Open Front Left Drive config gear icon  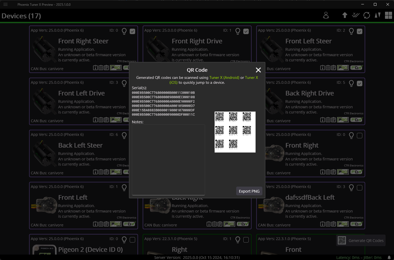point(101,120)
